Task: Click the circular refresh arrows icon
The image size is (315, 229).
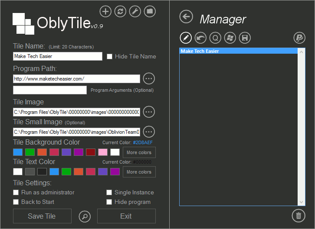Action: pyautogui.click(x=120, y=11)
